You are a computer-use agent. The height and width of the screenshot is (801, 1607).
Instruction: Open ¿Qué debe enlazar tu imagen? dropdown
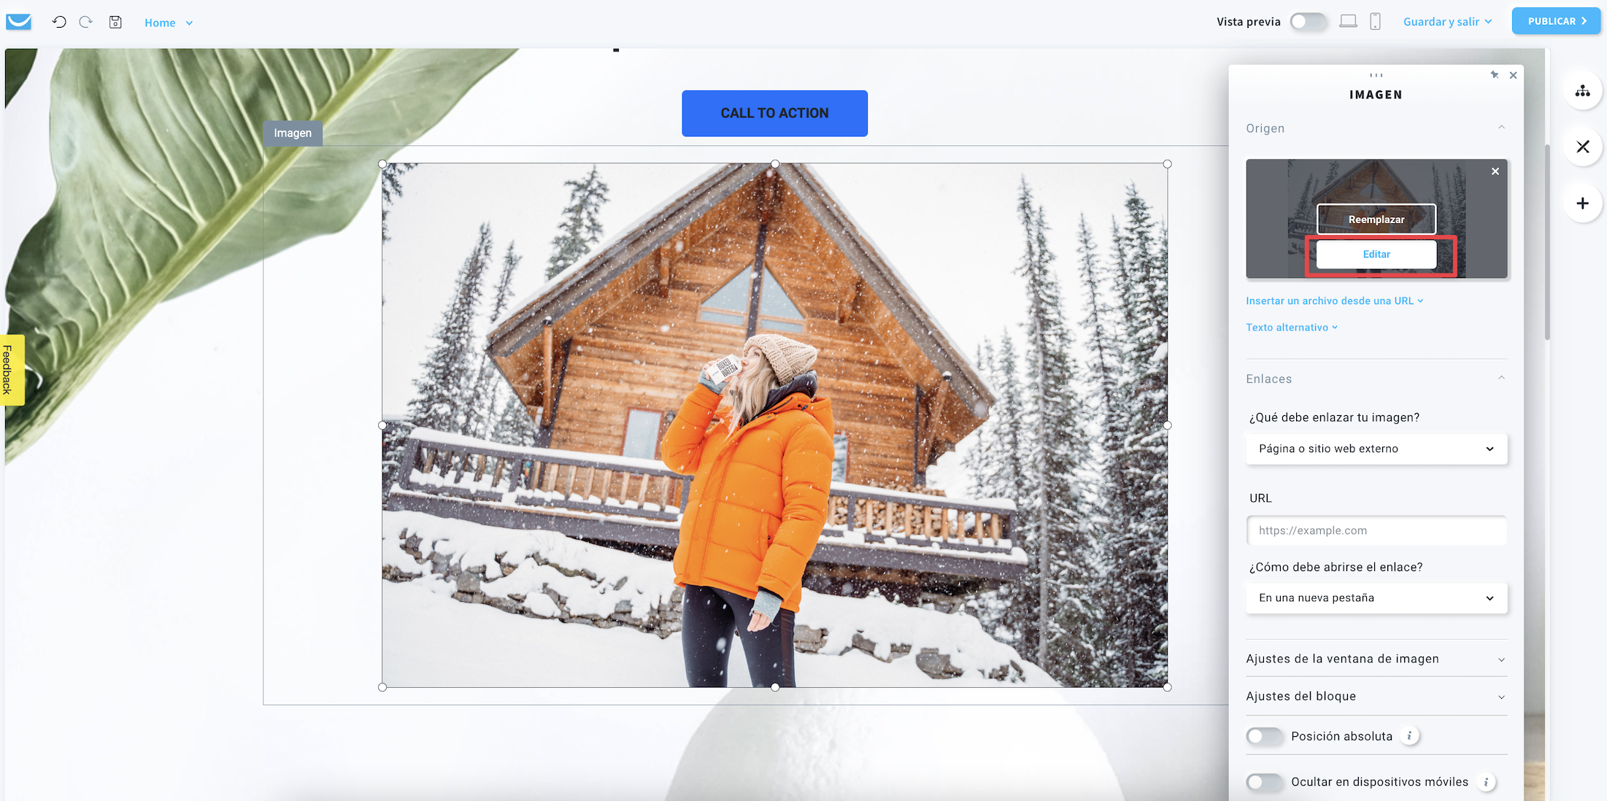click(x=1376, y=449)
